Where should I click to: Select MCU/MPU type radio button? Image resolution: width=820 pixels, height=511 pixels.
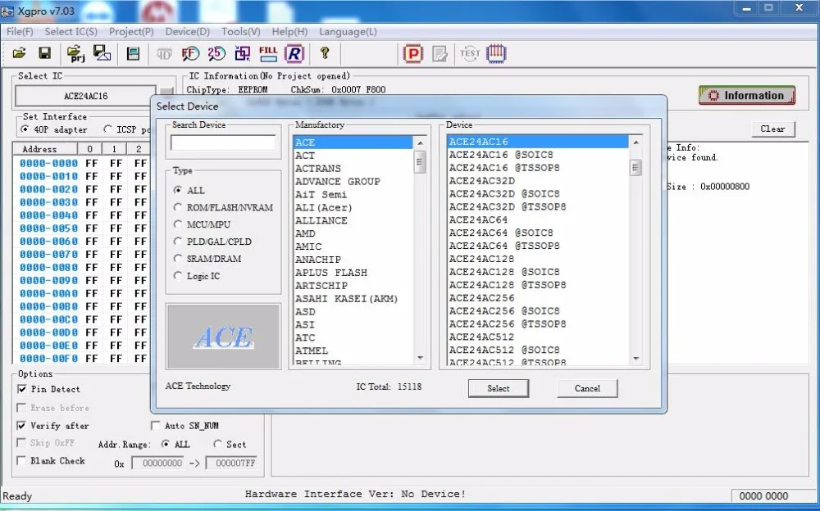pyautogui.click(x=178, y=224)
